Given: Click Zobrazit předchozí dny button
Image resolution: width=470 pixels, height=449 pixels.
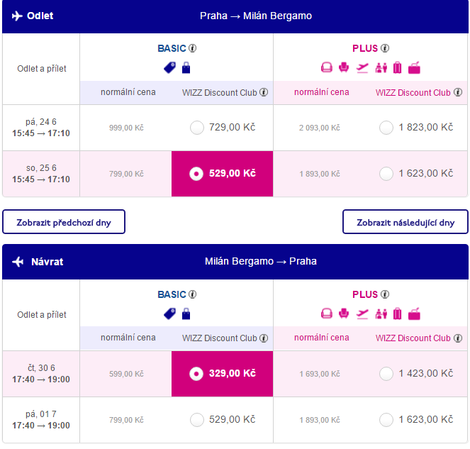Looking at the screenshot, I should (64, 221).
